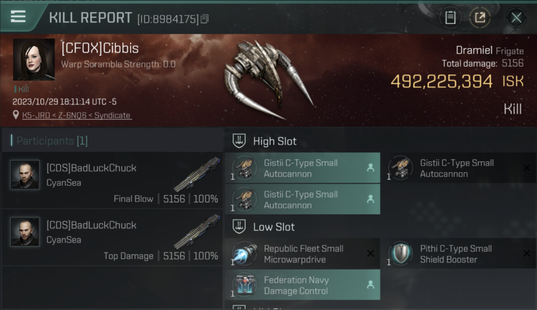Open Cibbis character portrait
The width and height of the screenshot is (537, 310).
[34, 60]
